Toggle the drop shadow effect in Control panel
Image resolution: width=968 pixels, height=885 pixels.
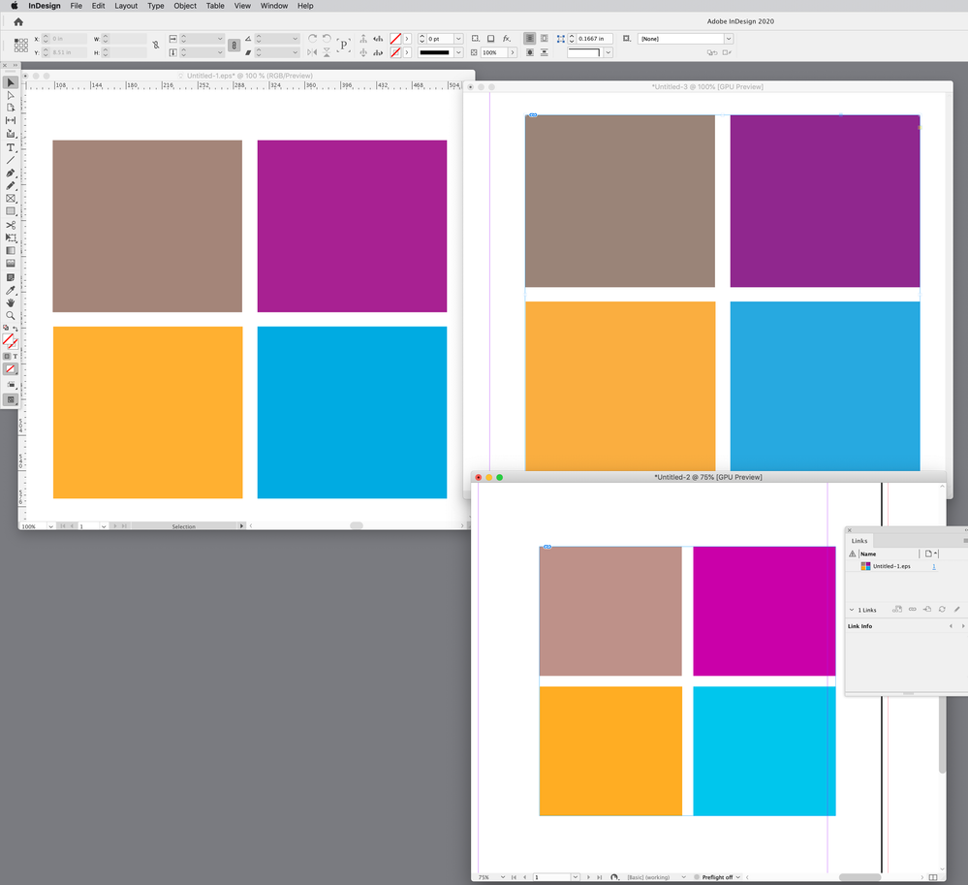coord(491,39)
